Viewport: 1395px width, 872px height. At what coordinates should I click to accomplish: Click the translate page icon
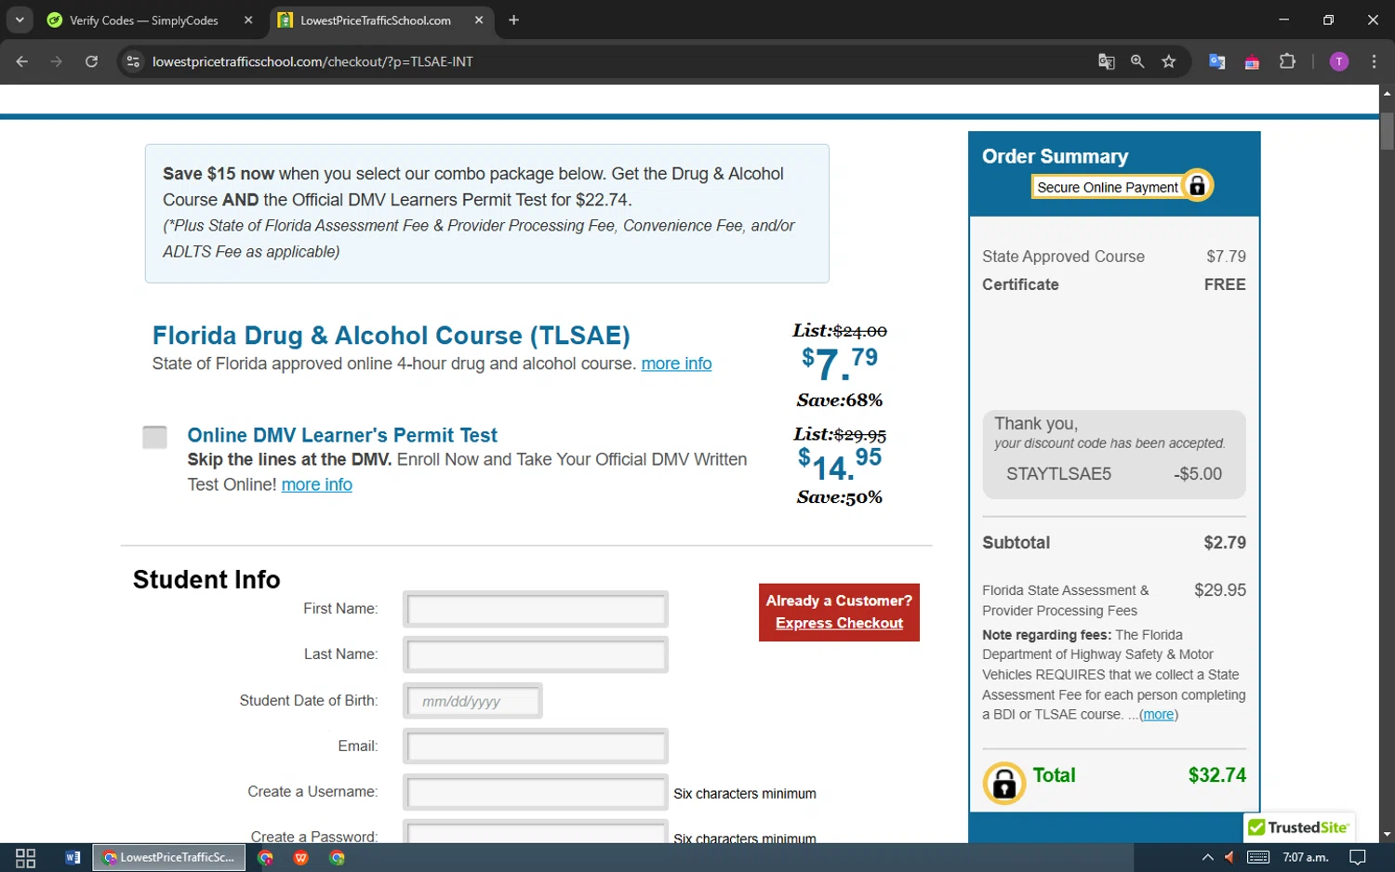pos(1106,61)
